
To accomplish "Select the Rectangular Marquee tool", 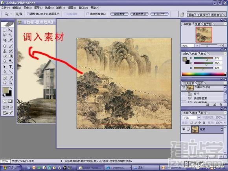I will point(5,30).
